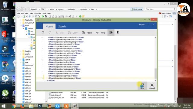Click the new file toolbar icon

18,16
